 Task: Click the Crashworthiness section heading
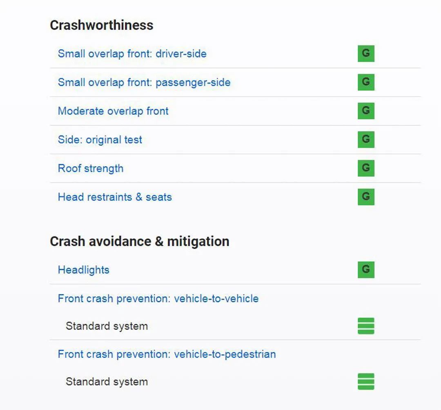pos(101,25)
